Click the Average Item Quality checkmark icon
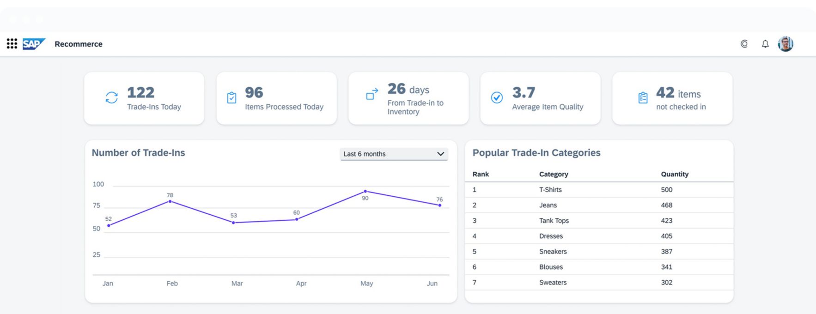 coord(497,97)
